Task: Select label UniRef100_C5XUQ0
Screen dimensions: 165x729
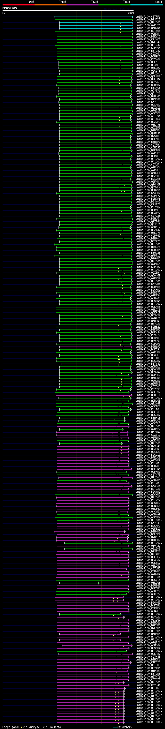Action: pos(148,193)
